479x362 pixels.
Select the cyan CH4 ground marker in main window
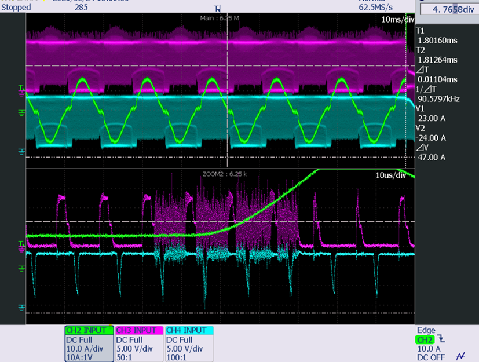(x=21, y=152)
